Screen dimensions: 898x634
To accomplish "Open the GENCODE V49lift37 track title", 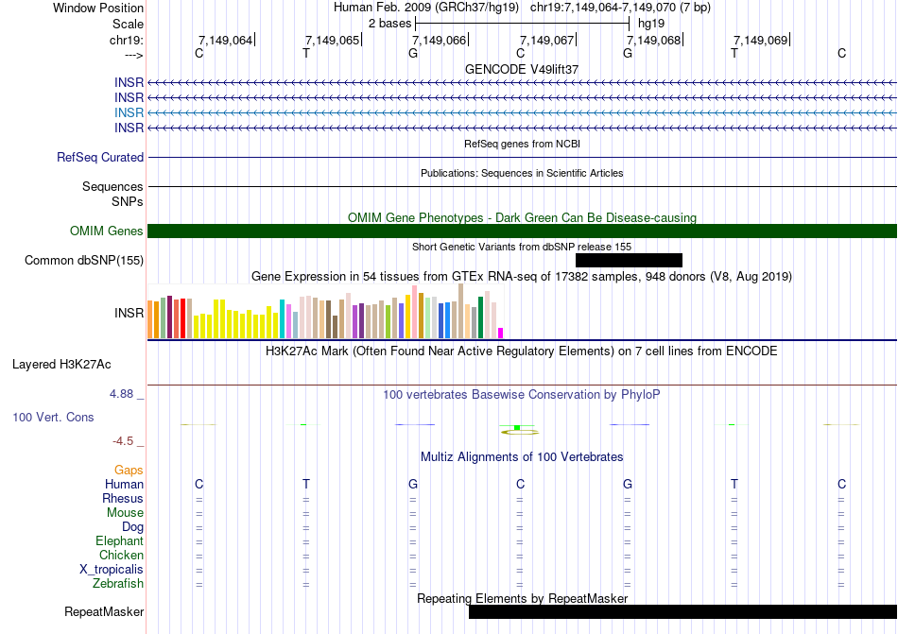I will click(x=522, y=69).
